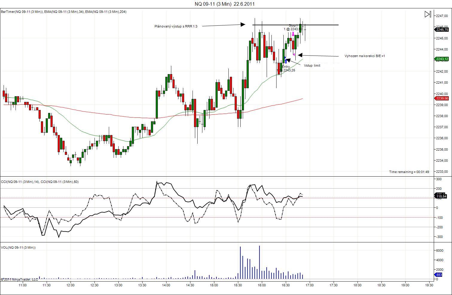This screenshot has height=295, width=452.
Task: Click the 6000 level on the volume axis
Action: [x=439, y=250]
